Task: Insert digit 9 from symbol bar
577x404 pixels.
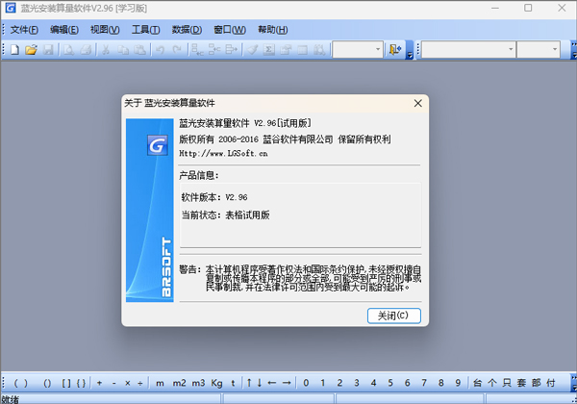Action: (458, 383)
